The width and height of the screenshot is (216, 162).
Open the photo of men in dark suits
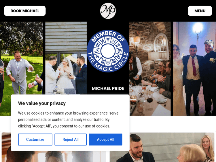click(x=194, y=69)
